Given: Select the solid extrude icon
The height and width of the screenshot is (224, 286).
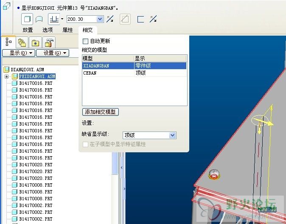Looking at the screenshot, I should click(27, 19).
